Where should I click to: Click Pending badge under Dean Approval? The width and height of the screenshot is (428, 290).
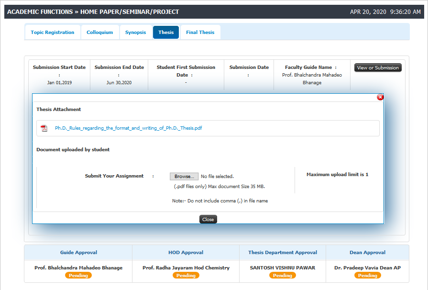[x=367, y=275]
